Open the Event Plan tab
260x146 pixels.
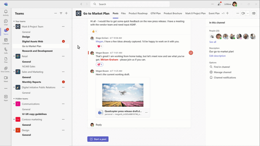click(x=214, y=14)
